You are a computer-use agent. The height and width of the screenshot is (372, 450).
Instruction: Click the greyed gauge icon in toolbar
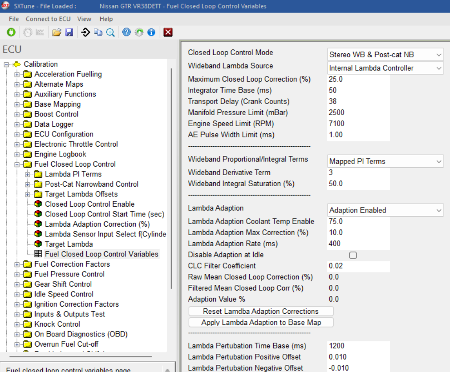pyautogui.click(x=28, y=32)
